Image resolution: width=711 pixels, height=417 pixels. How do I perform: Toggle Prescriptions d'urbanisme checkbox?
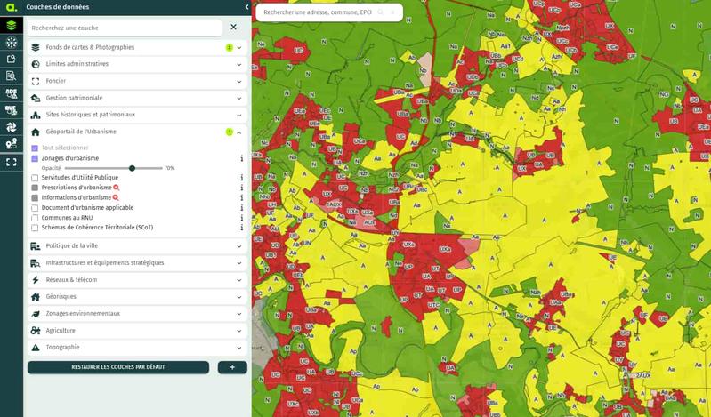[35, 188]
